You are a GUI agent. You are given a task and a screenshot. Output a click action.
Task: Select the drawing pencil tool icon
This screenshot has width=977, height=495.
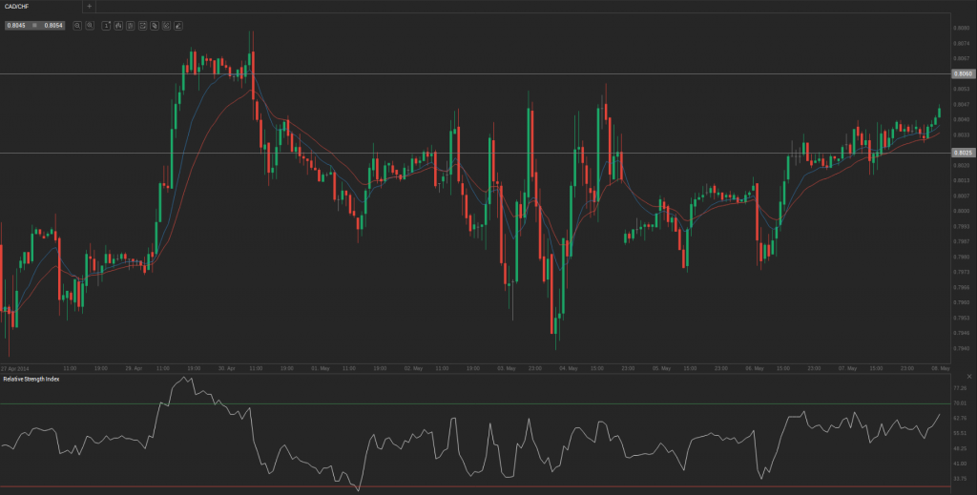tap(177, 25)
